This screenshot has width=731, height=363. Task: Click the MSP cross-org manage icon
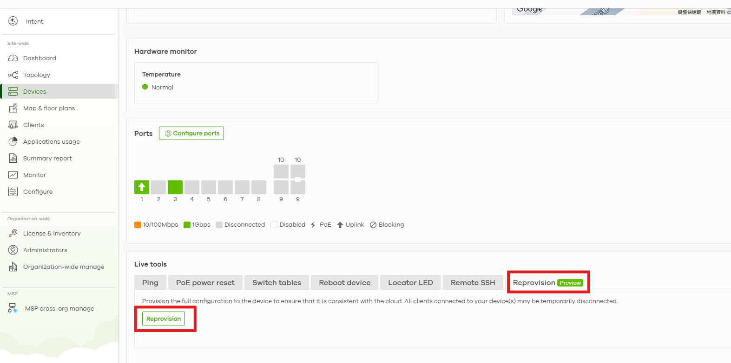click(13, 308)
